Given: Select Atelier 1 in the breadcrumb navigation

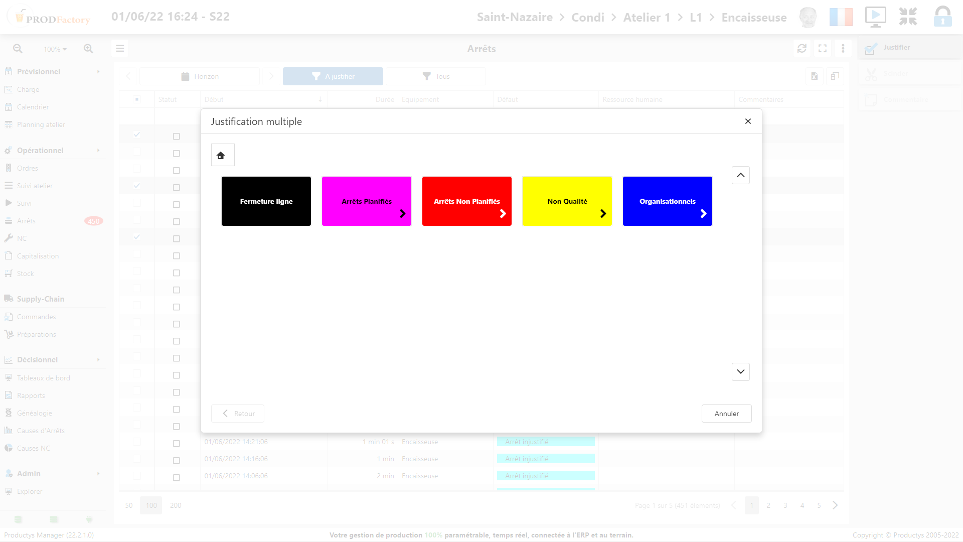Looking at the screenshot, I should (647, 17).
